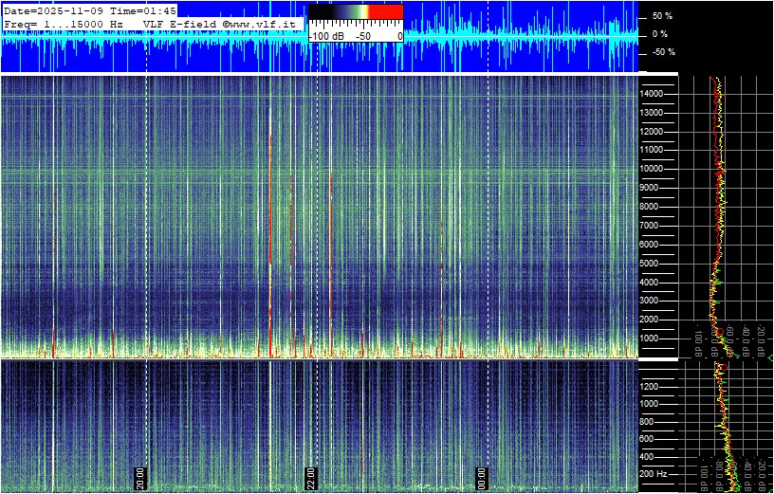Click the red section of the color scale
Screen dimensions: 774x494
(x=385, y=11)
